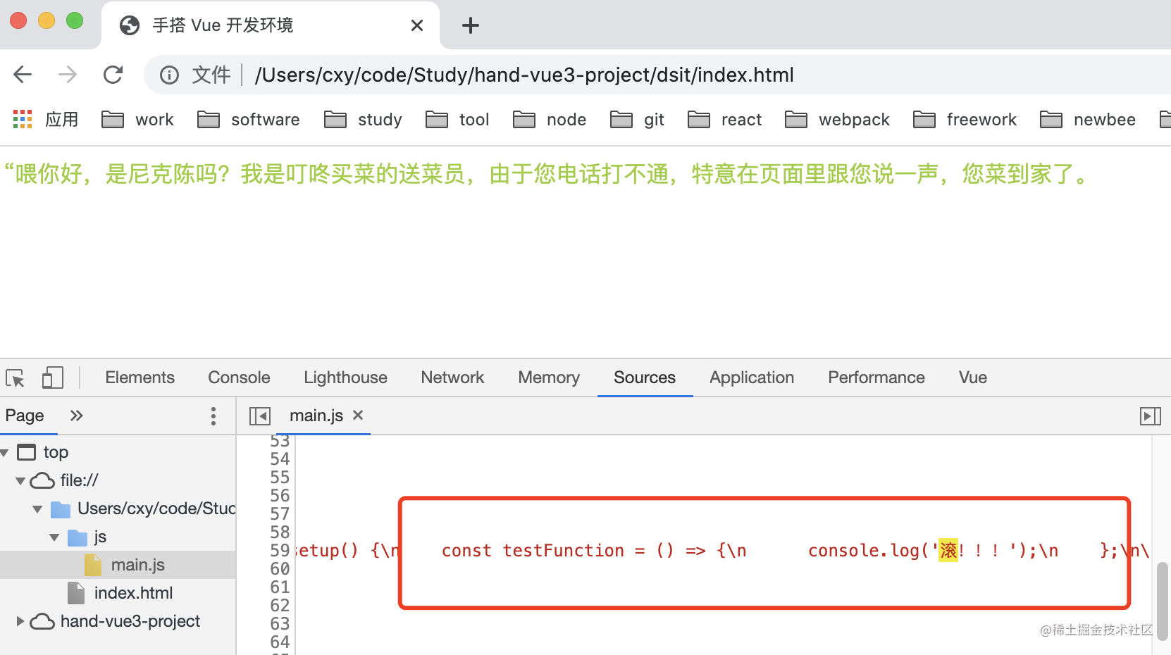Switch to the Elements panel
The height and width of the screenshot is (655, 1171).
(x=140, y=378)
